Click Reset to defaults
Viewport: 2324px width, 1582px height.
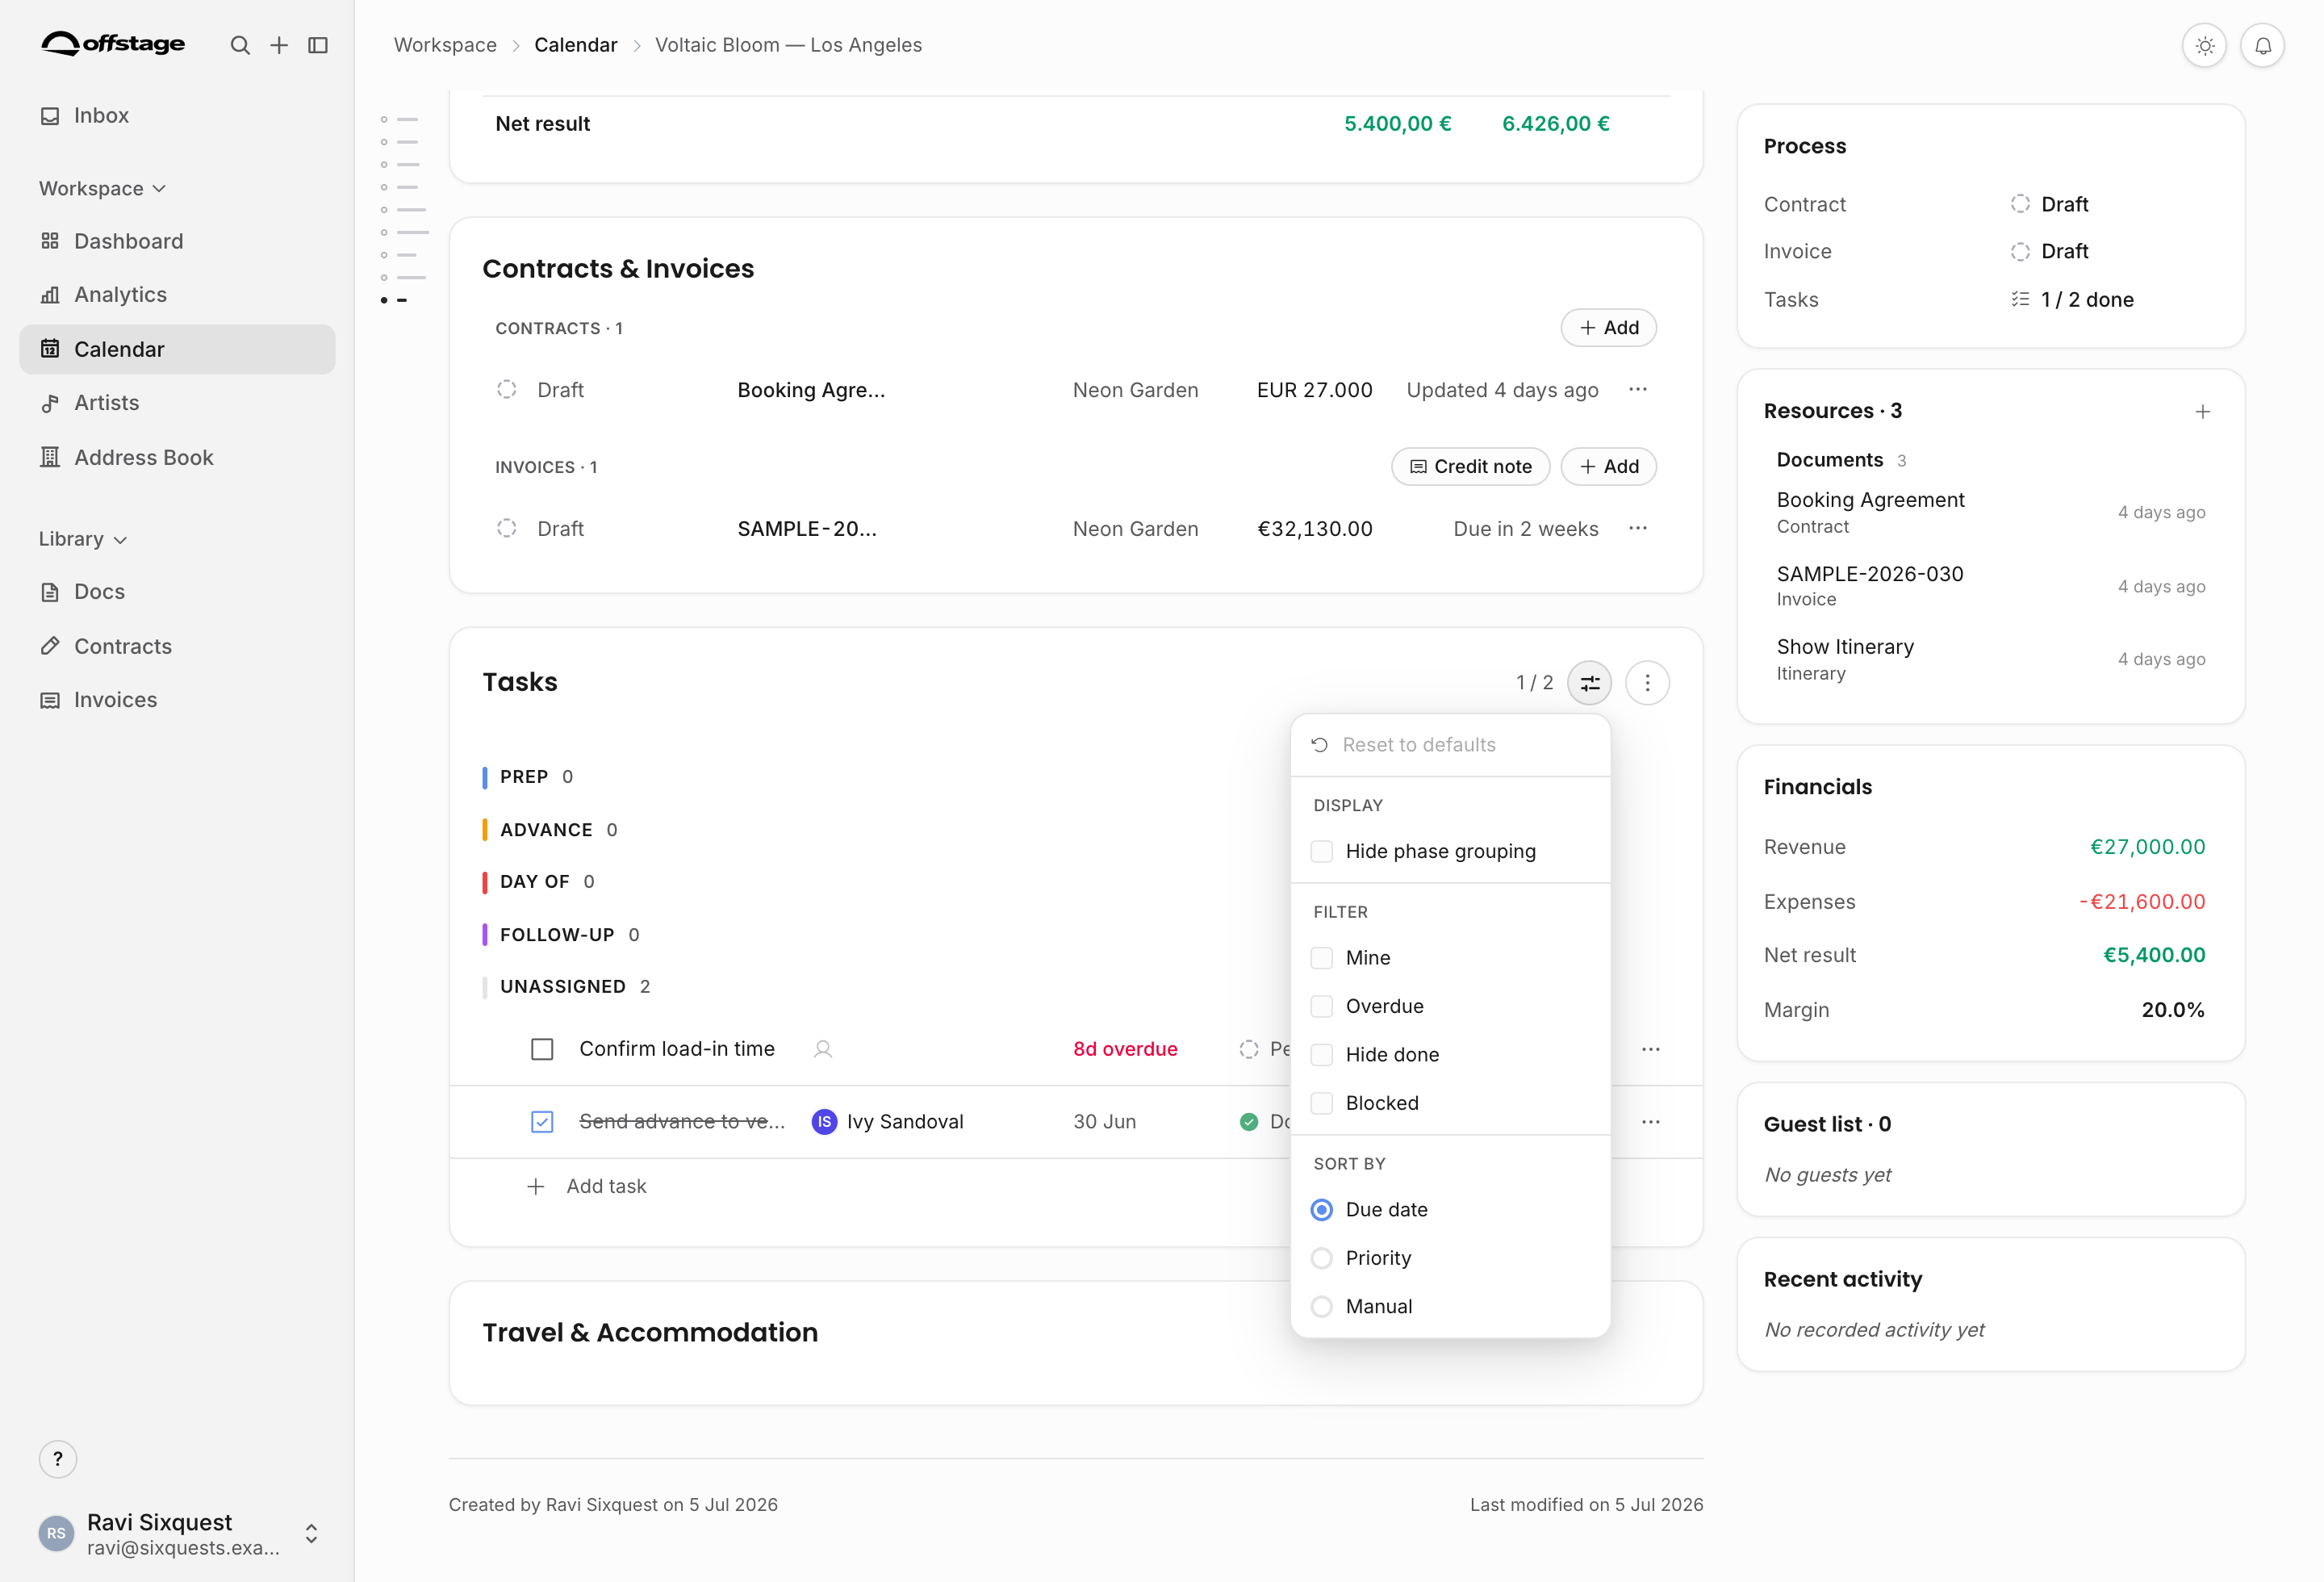[1450, 745]
